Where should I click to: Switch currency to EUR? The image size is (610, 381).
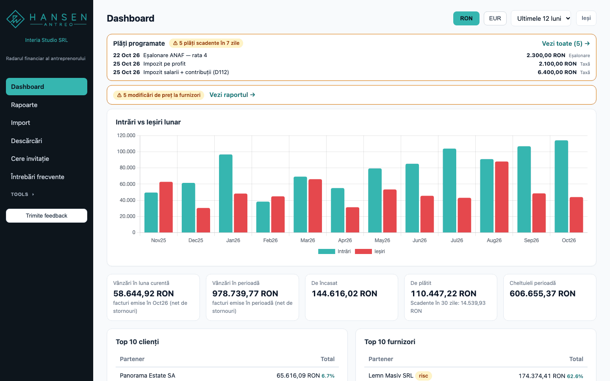click(x=495, y=18)
